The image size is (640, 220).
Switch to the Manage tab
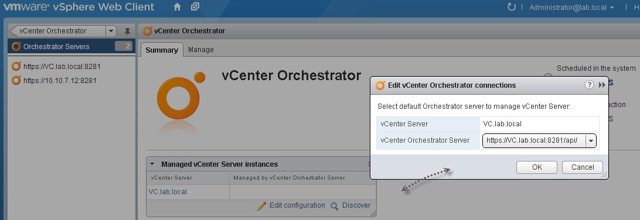point(201,50)
